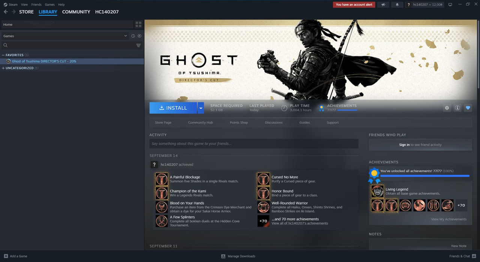Switch library to grid view icon
The width and height of the screenshot is (480, 262).
[138, 24]
